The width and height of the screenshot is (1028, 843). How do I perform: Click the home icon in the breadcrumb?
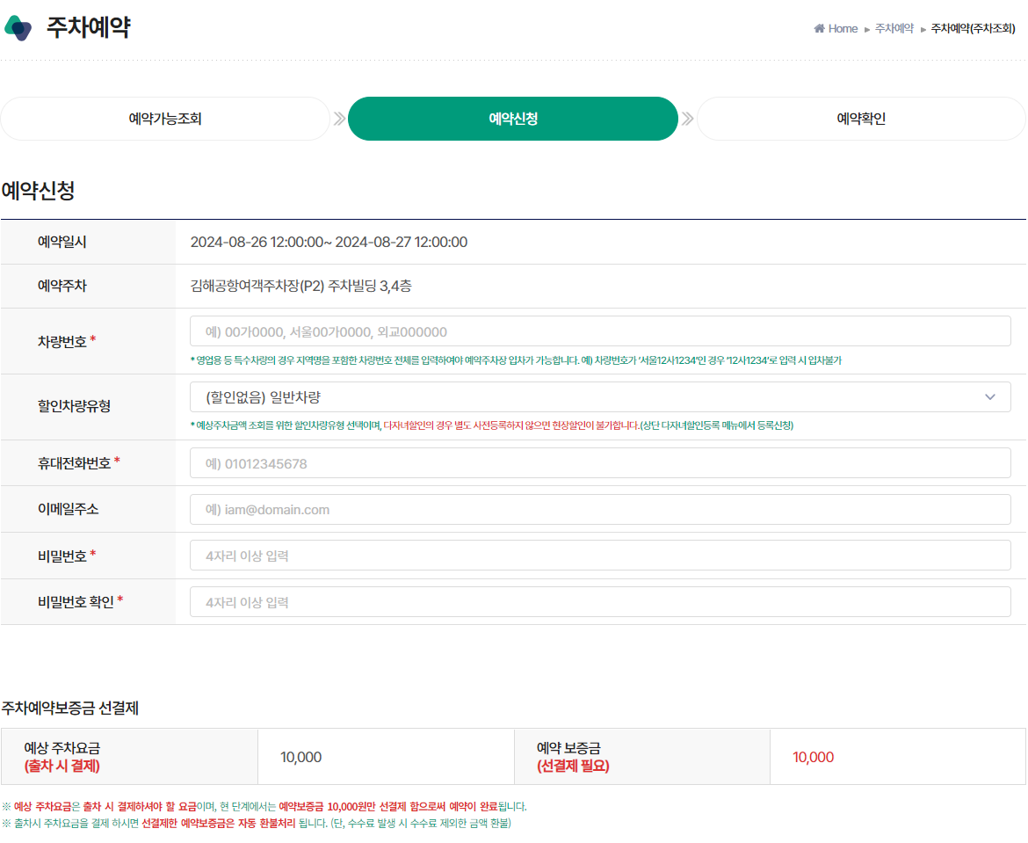tap(821, 28)
